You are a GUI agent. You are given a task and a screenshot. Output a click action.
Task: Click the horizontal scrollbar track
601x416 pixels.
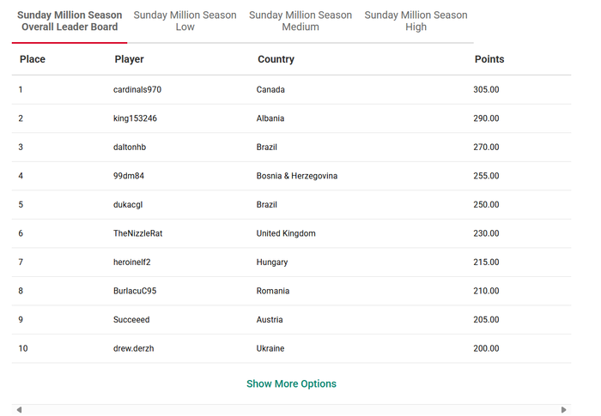(291, 410)
